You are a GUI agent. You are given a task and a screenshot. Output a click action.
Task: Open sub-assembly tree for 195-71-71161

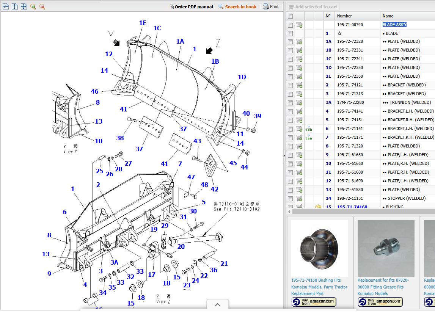click(308, 129)
